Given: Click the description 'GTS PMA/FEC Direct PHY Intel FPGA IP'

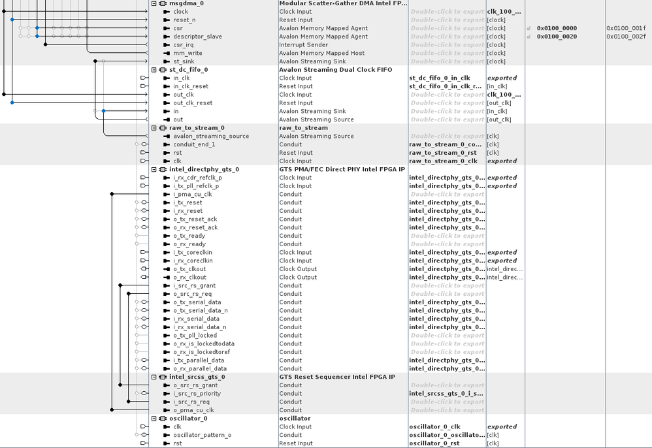Looking at the screenshot, I should [342, 170].
